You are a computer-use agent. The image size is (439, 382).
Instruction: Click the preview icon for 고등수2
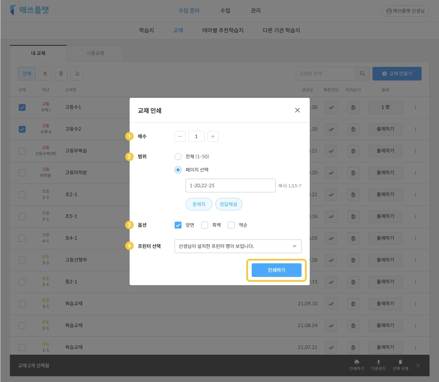click(353, 129)
